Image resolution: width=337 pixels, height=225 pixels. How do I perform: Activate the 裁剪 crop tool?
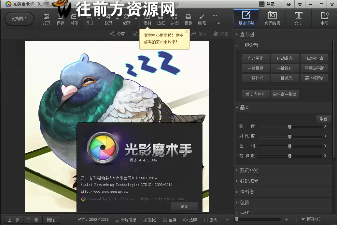coord(108,19)
